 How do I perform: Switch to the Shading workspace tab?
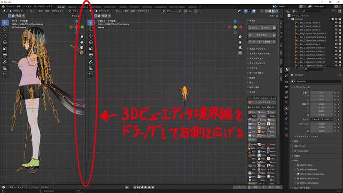[x=123, y=7]
